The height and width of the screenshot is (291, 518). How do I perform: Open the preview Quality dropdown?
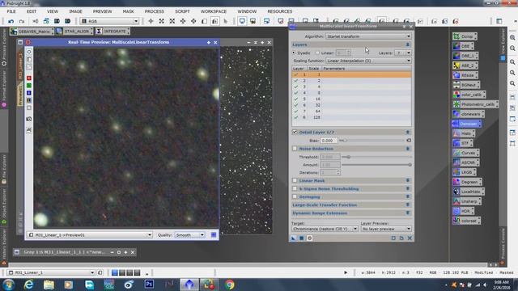click(190, 235)
